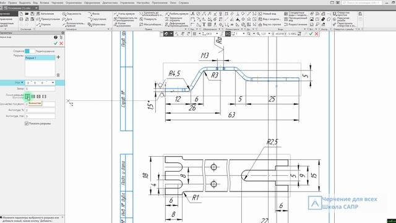
Task: Select Отверстие простое hole tool
Action: 341,14
